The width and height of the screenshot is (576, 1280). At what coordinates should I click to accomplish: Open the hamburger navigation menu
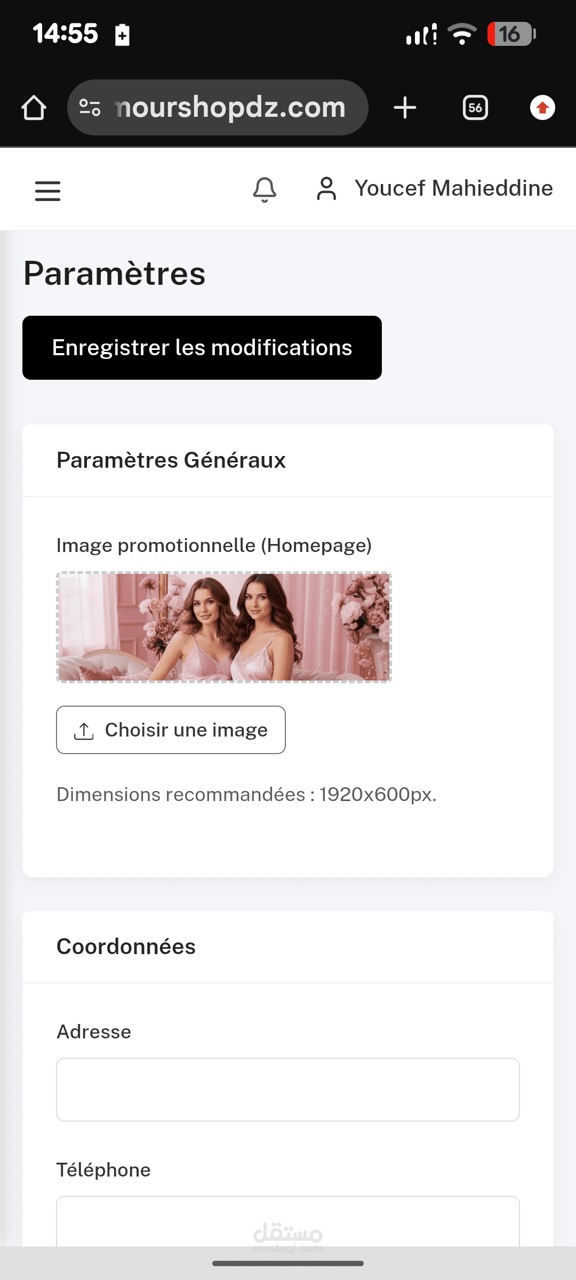pyautogui.click(x=47, y=190)
